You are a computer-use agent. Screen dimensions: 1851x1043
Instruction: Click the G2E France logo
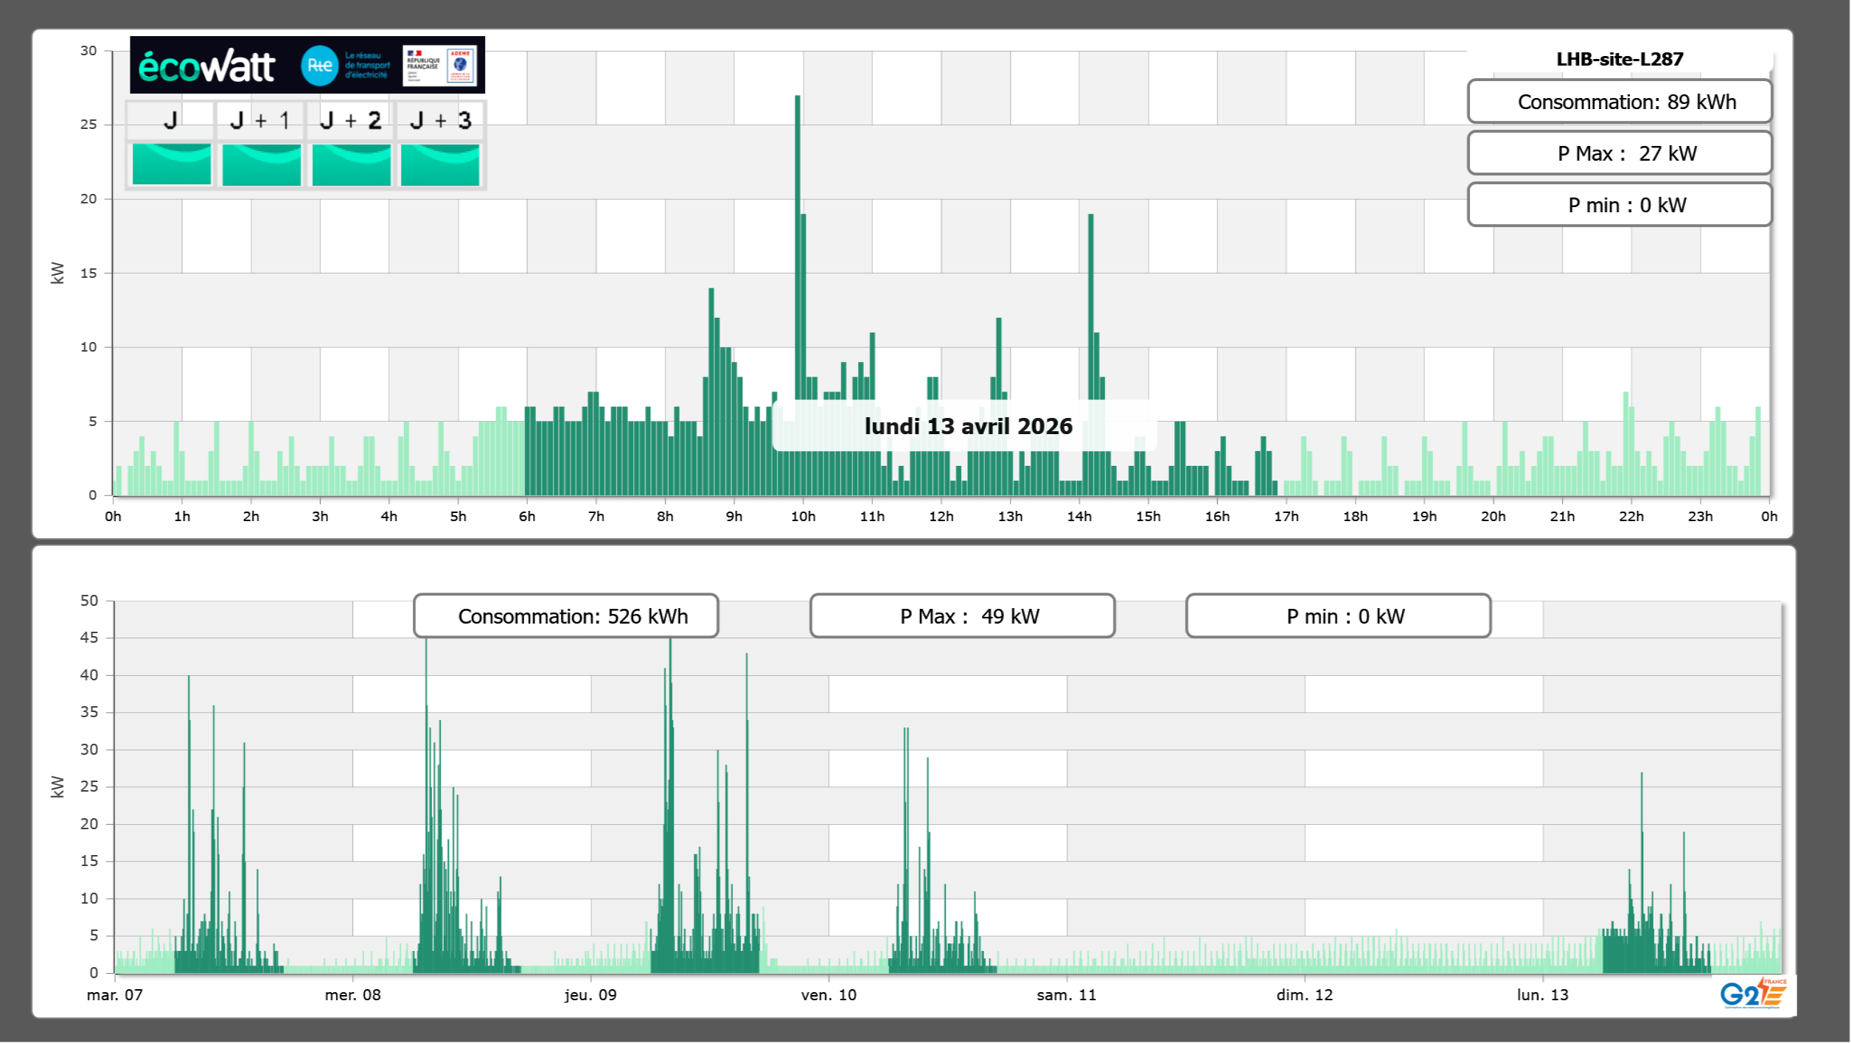(1752, 994)
